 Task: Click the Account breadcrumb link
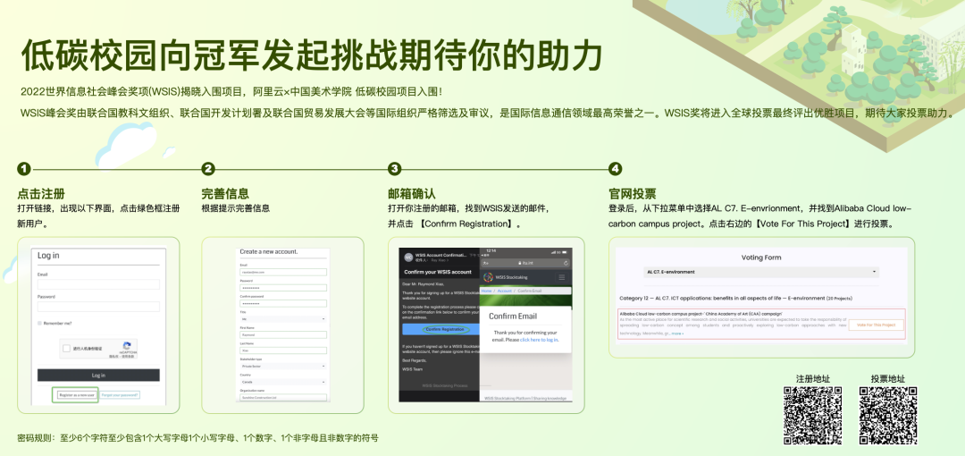(x=505, y=291)
